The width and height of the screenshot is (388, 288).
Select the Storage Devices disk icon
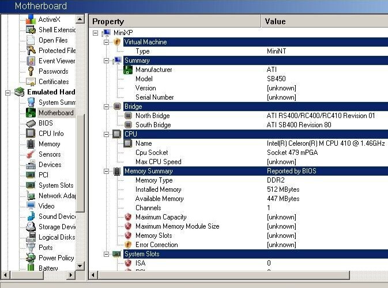point(31,227)
